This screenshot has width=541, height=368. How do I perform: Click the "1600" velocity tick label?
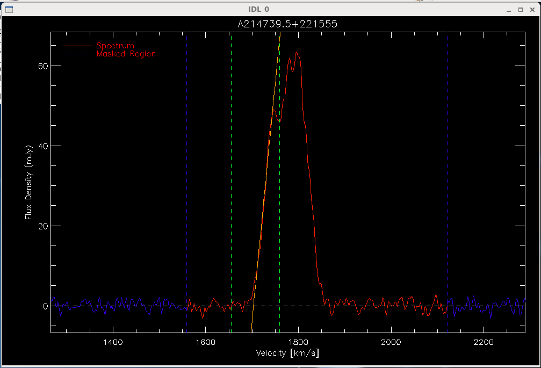click(x=206, y=342)
